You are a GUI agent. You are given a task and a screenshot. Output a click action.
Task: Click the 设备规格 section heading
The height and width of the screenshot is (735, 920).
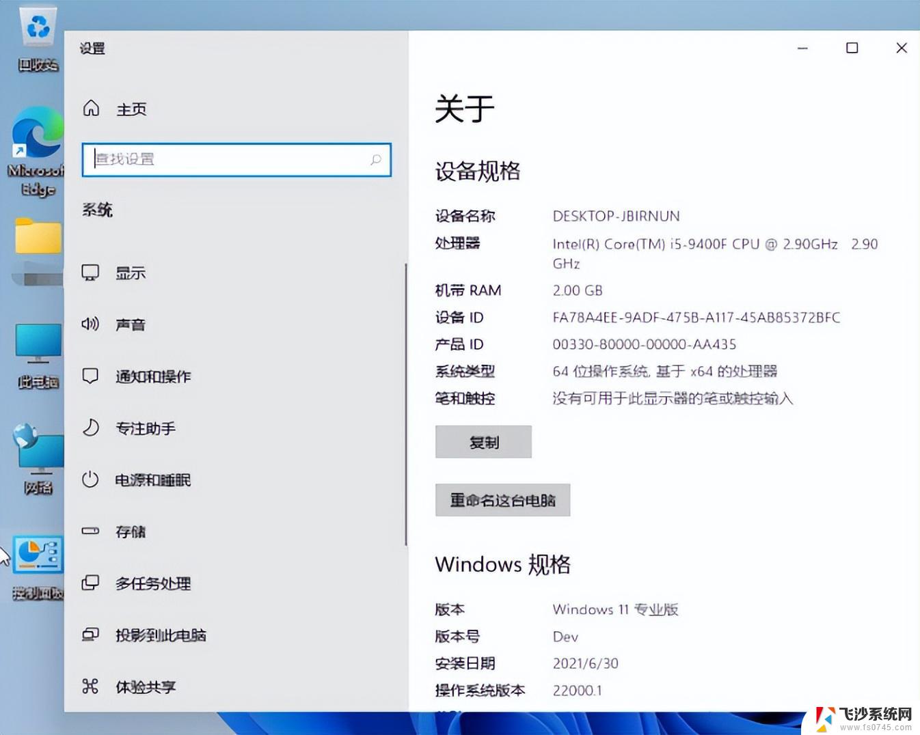478,171
